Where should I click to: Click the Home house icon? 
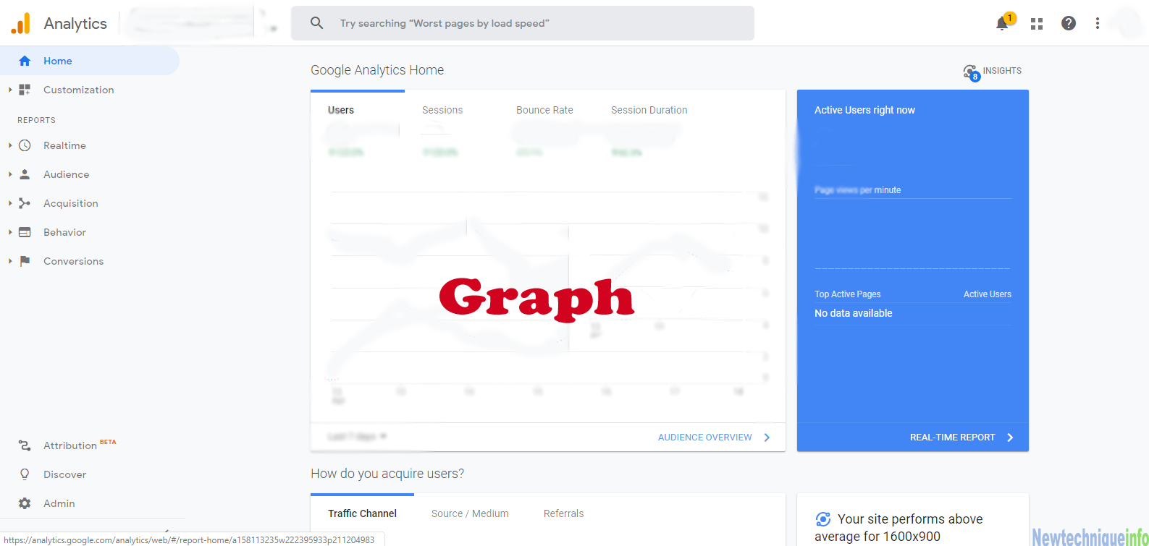(x=25, y=61)
